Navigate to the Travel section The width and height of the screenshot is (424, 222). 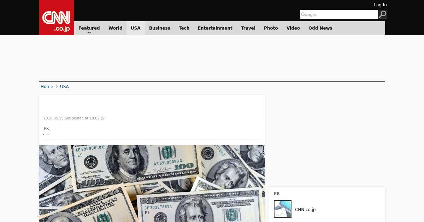(x=248, y=28)
